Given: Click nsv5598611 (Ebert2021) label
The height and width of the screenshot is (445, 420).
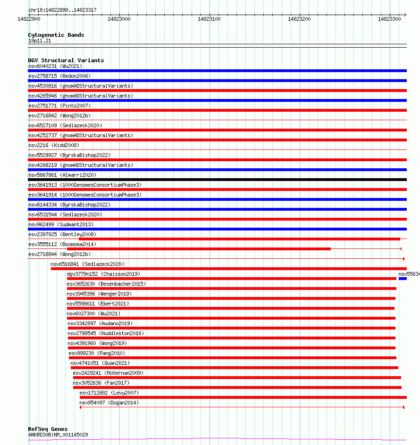Looking at the screenshot, I should point(98,304).
